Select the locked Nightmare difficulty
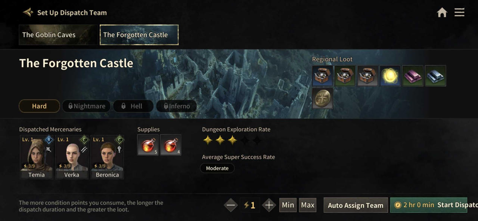Image resolution: width=478 pixels, height=221 pixels. (86, 106)
